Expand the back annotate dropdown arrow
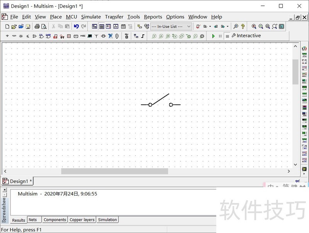Image resolution: width=309 pixels, height=233 pixels. click(x=228, y=27)
